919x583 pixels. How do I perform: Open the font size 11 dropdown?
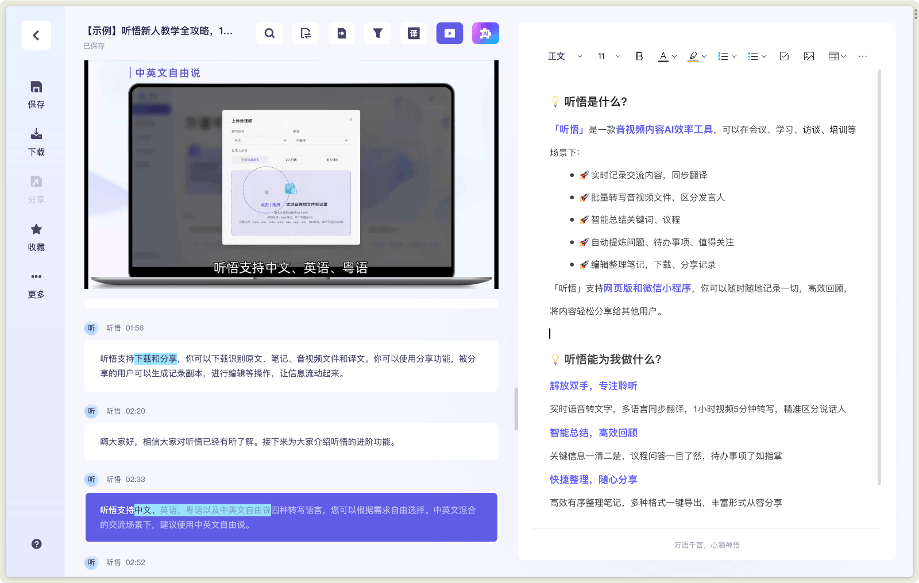(609, 56)
